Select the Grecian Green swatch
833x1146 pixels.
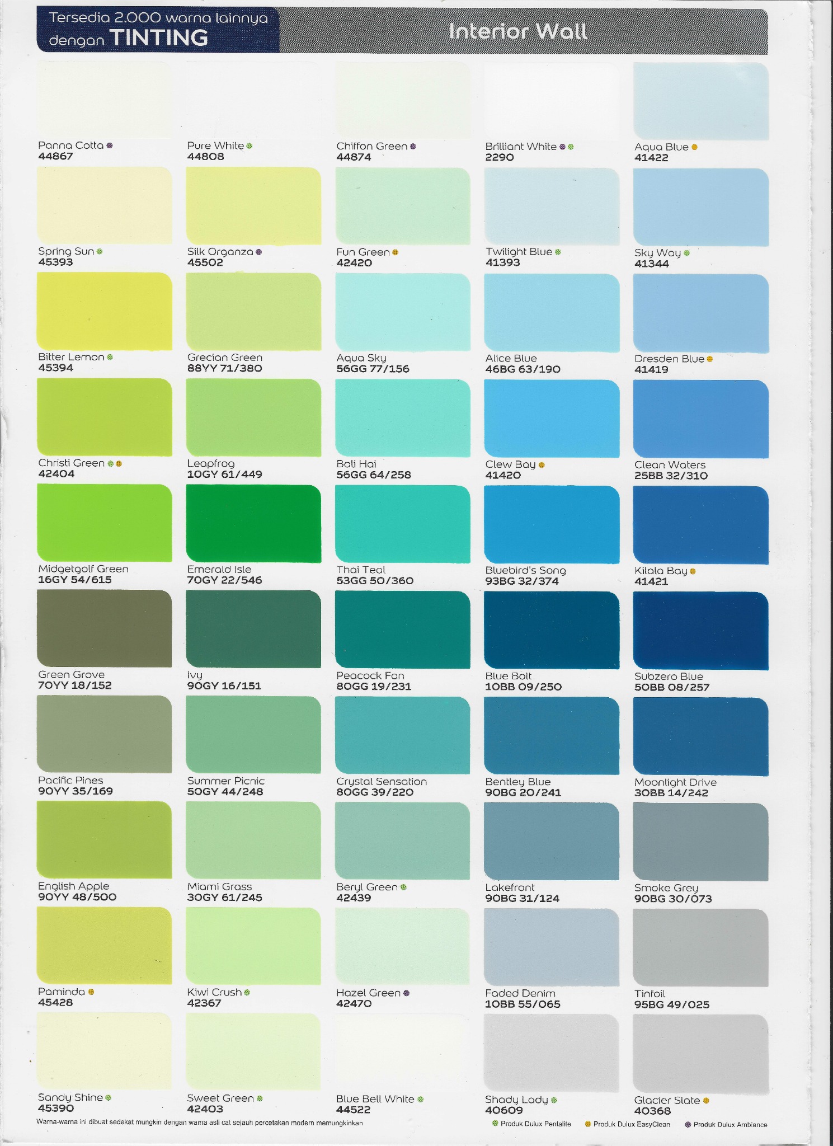click(x=253, y=311)
